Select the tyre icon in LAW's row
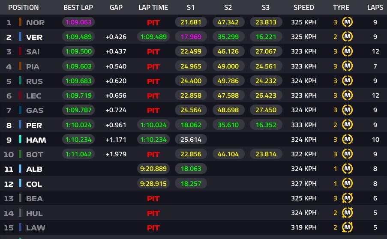 coord(348,227)
